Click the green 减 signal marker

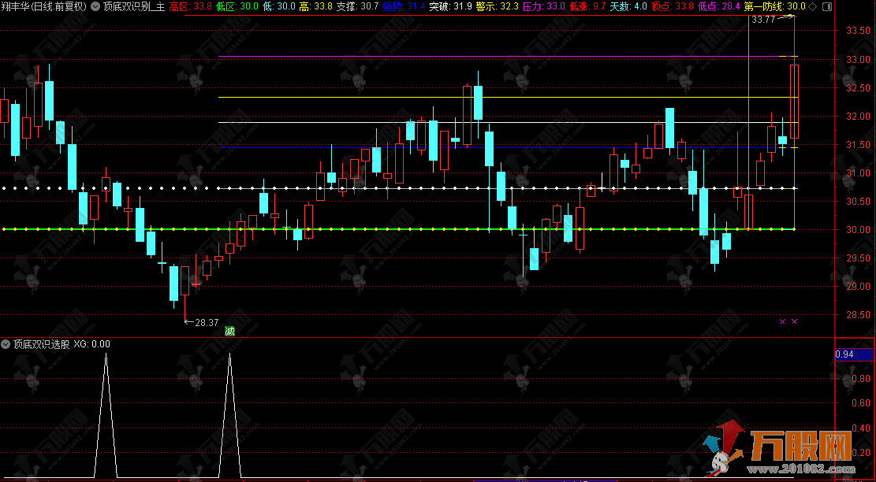point(229,331)
